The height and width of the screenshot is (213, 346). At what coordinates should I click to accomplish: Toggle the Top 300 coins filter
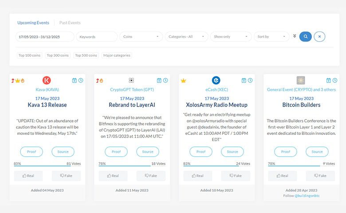pos(58,55)
